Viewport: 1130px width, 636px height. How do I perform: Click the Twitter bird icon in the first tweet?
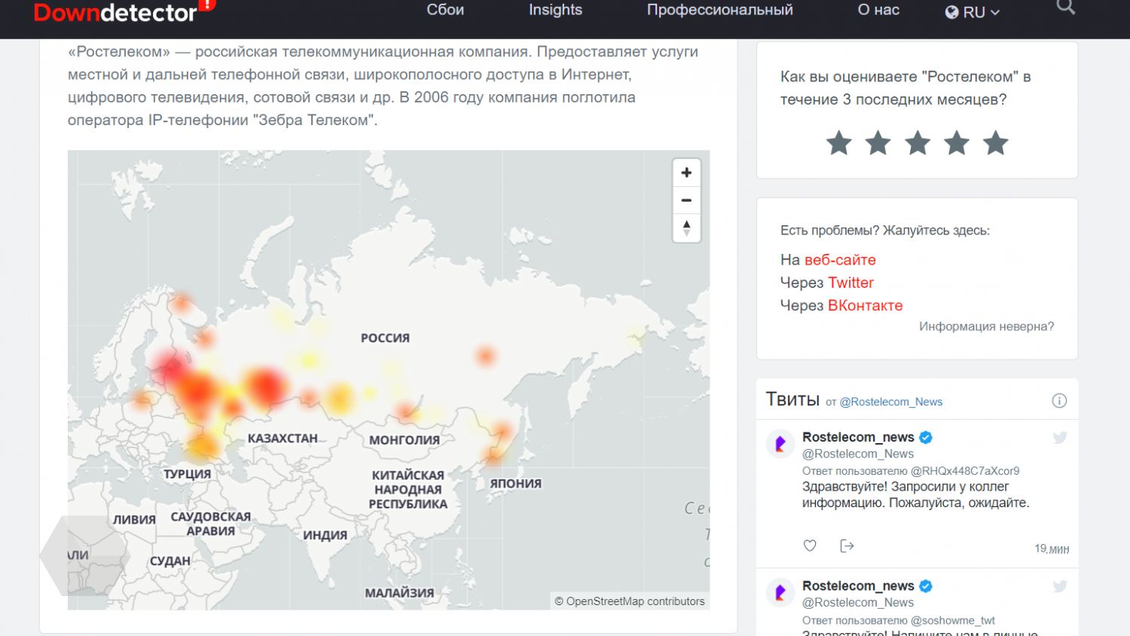point(1060,438)
